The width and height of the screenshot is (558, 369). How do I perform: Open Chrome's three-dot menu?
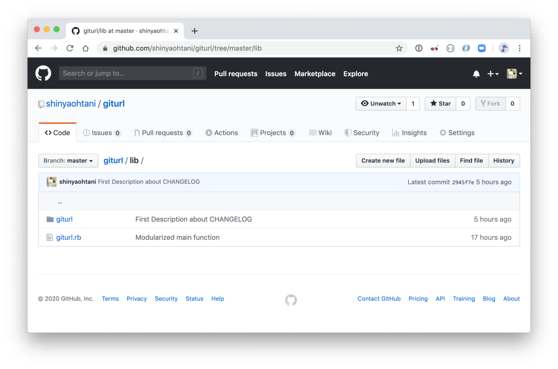point(519,48)
